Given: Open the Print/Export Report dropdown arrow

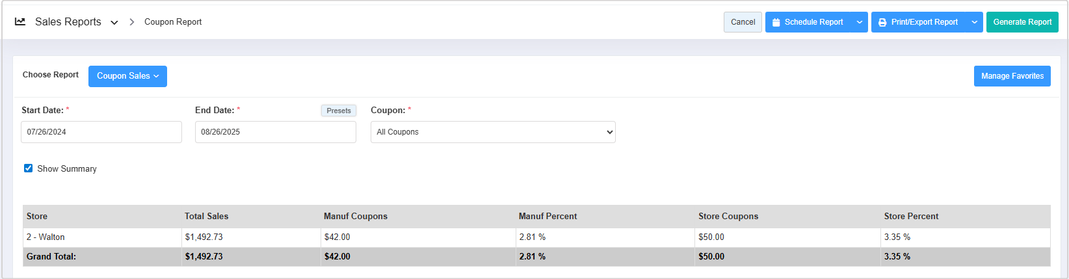Looking at the screenshot, I should (x=974, y=22).
